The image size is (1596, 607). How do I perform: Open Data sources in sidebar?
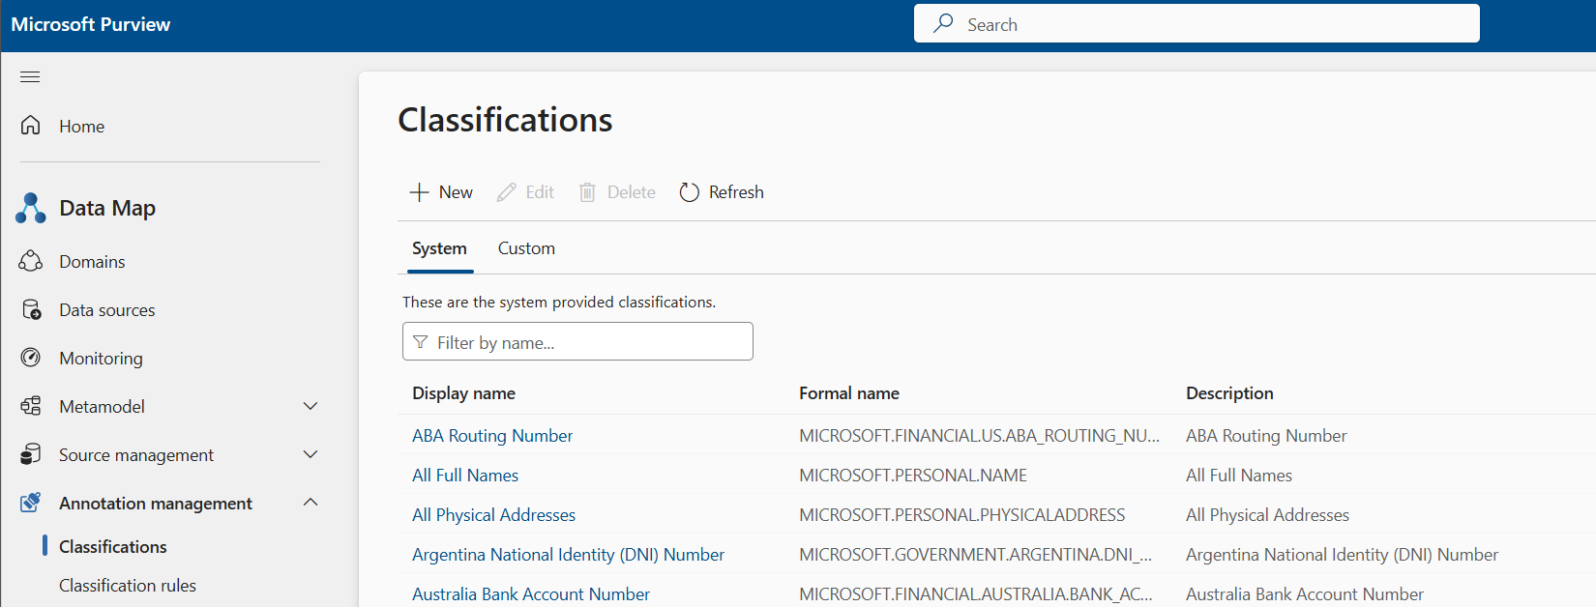106,310
